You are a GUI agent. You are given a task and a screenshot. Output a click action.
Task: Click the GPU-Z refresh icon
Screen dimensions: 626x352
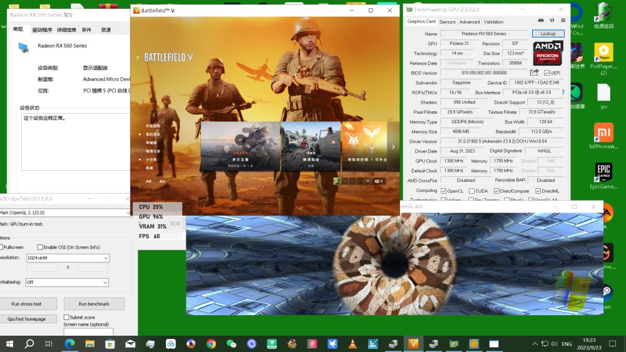pyautogui.click(x=552, y=21)
